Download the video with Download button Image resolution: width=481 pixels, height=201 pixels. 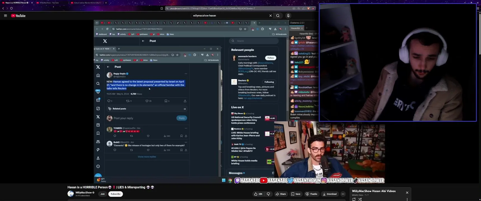click(330, 194)
